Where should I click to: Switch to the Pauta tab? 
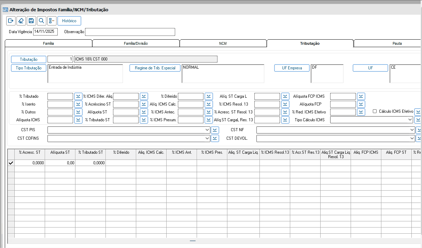point(388,43)
